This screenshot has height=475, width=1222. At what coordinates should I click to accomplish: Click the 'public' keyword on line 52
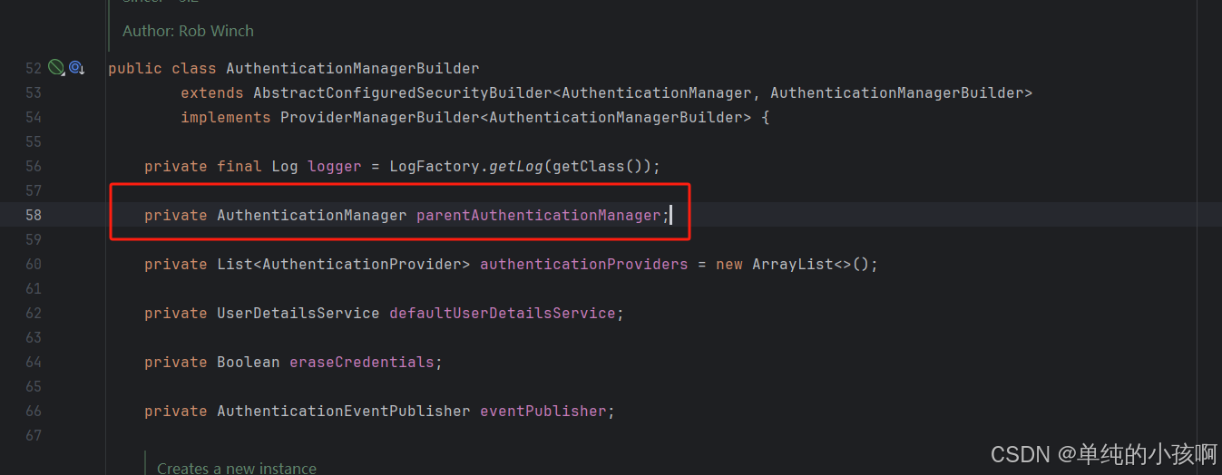click(135, 68)
